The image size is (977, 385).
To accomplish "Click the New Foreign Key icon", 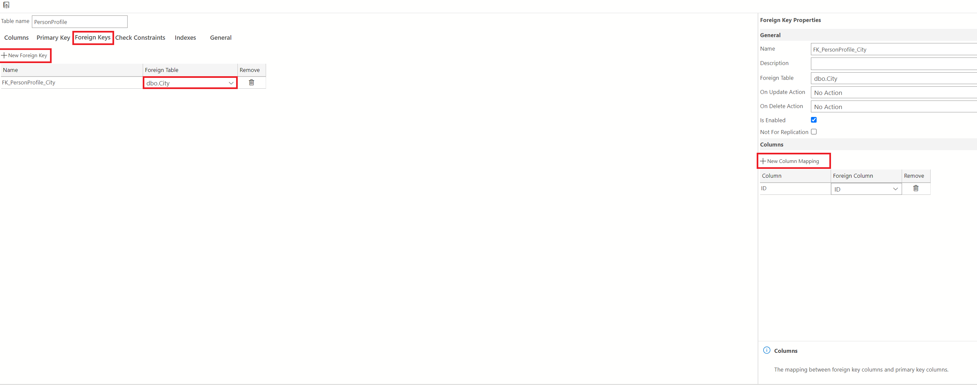I will 25,56.
